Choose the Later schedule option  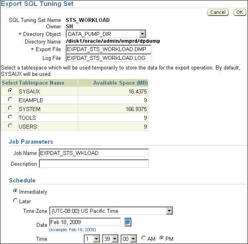click(x=16, y=201)
